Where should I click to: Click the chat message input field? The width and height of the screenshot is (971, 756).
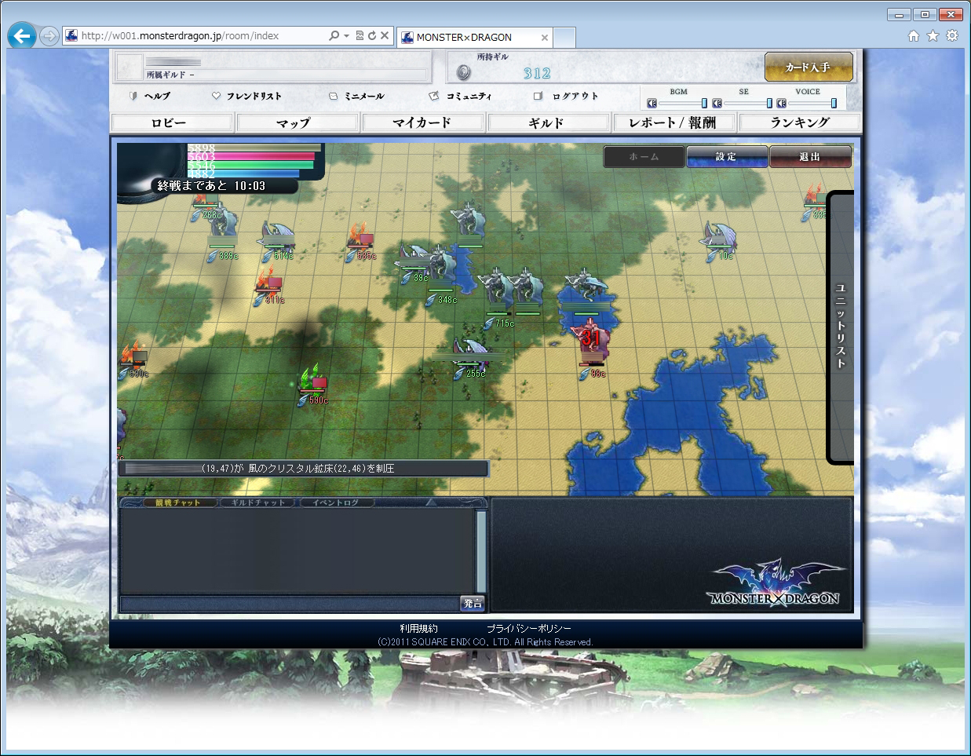point(290,603)
